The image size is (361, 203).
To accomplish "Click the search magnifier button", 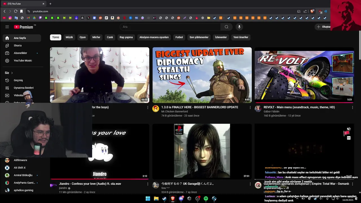I will pos(226,27).
